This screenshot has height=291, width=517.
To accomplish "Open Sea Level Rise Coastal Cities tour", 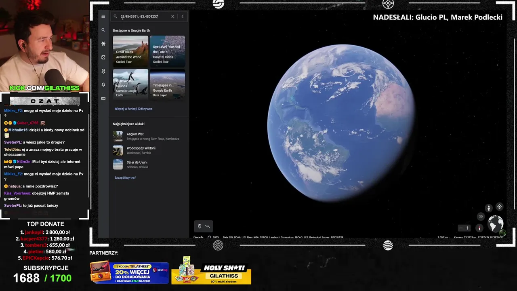I will 168,51.
